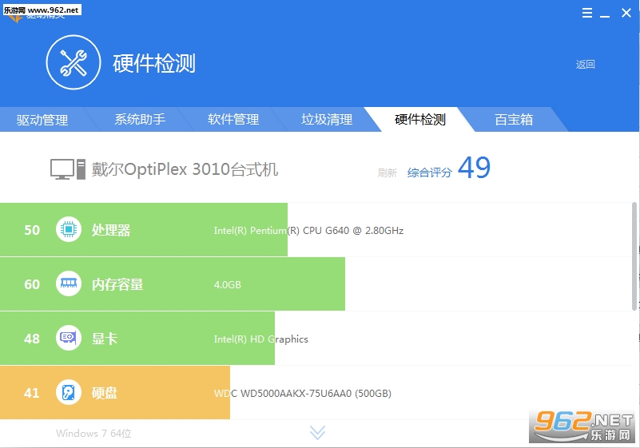The height and width of the screenshot is (448, 640).
Task: Switch to 驱动管理 tab
Action: (x=42, y=120)
